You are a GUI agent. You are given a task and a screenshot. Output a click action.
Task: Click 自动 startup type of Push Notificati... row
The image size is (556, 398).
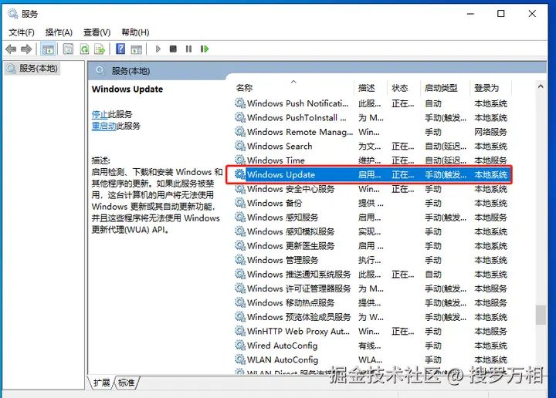point(433,104)
